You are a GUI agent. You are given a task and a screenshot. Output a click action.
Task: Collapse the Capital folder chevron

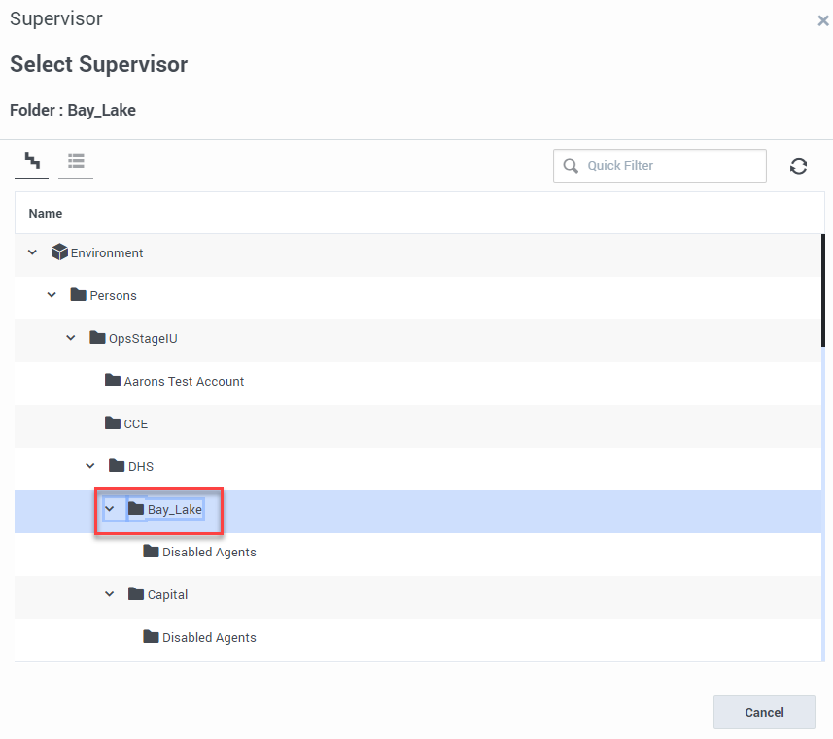pyautogui.click(x=110, y=594)
